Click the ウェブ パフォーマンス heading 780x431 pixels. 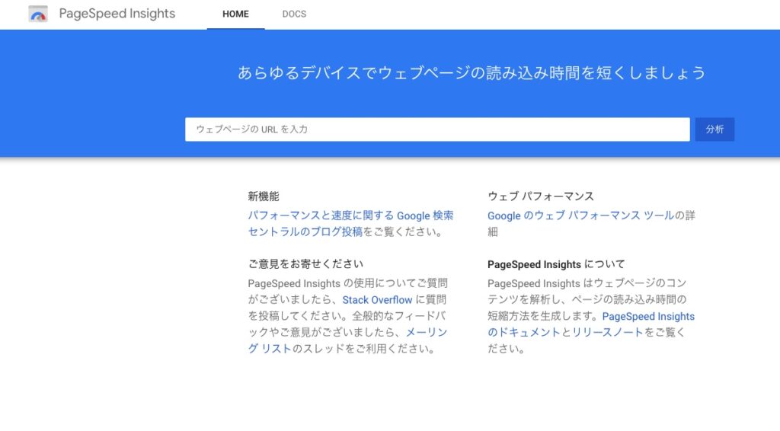(540, 196)
